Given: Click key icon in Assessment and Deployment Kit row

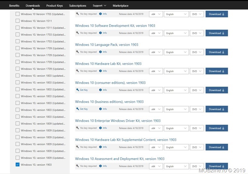Looking at the screenshot, I should pos(77,166).
